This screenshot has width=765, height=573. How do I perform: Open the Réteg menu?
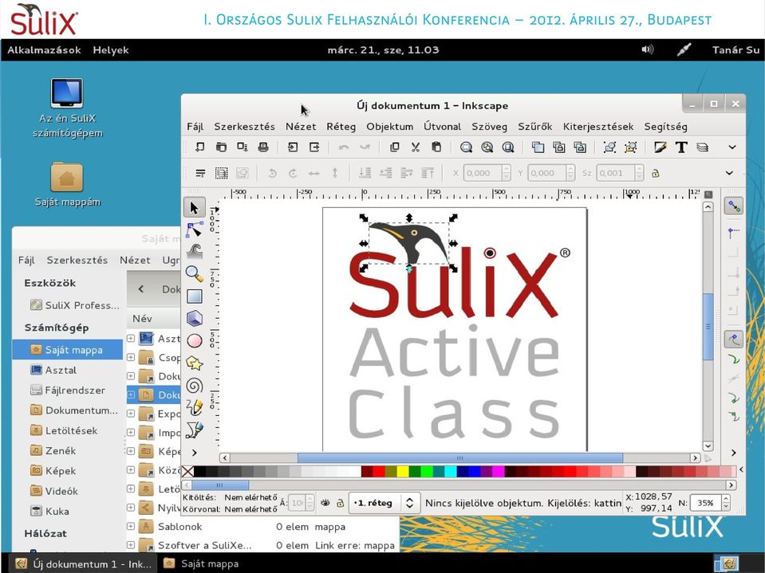(x=341, y=127)
